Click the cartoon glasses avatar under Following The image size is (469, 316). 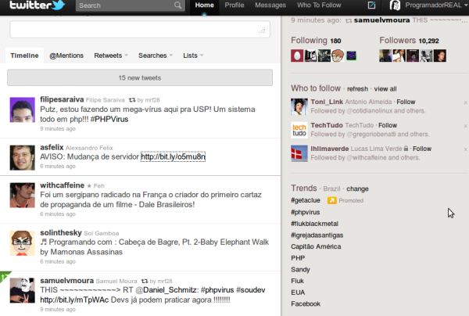(x=338, y=56)
